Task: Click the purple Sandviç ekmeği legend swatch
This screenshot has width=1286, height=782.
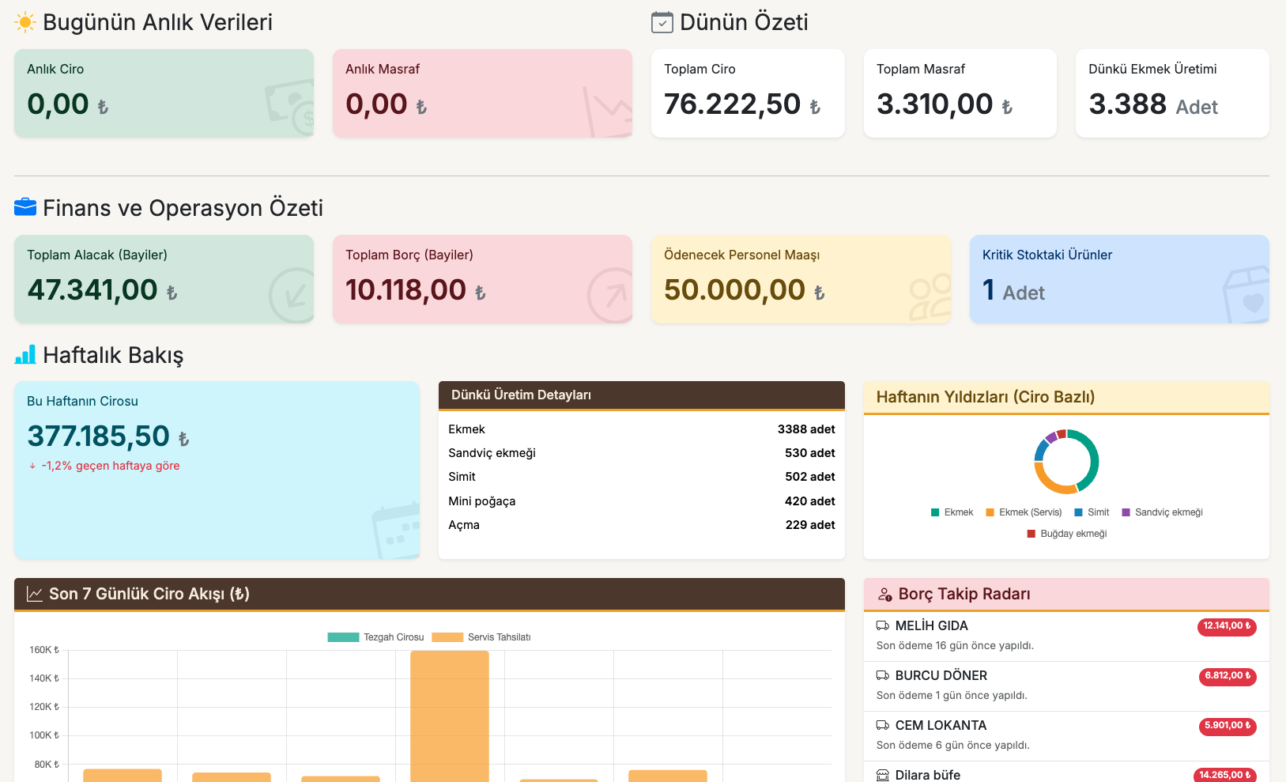Action: click(x=1126, y=512)
